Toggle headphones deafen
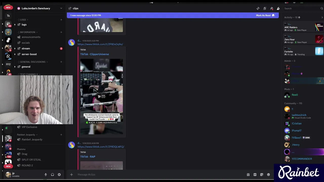This screenshot has width=324, height=182. point(52,174)
